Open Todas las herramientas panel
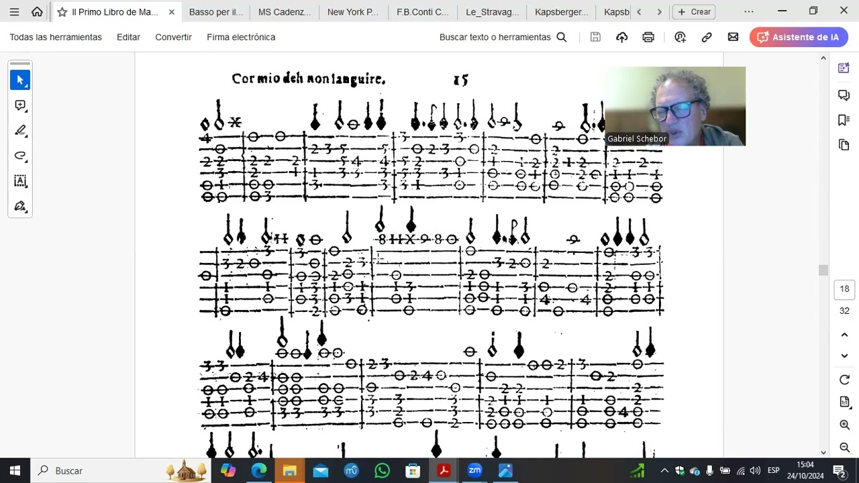The width and height of the screenshot is (859, 483). pyautogui.click(x=56, y=37)
